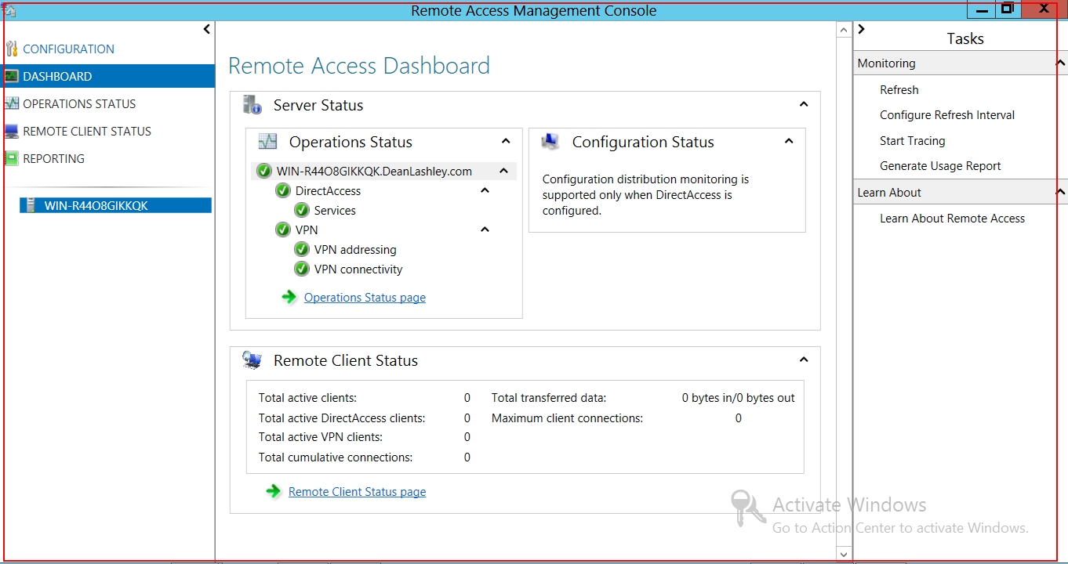Click the Operations Status heartbeat icon
The image size is (1068, 564).
pyautogui.click(x=267, y=142)
